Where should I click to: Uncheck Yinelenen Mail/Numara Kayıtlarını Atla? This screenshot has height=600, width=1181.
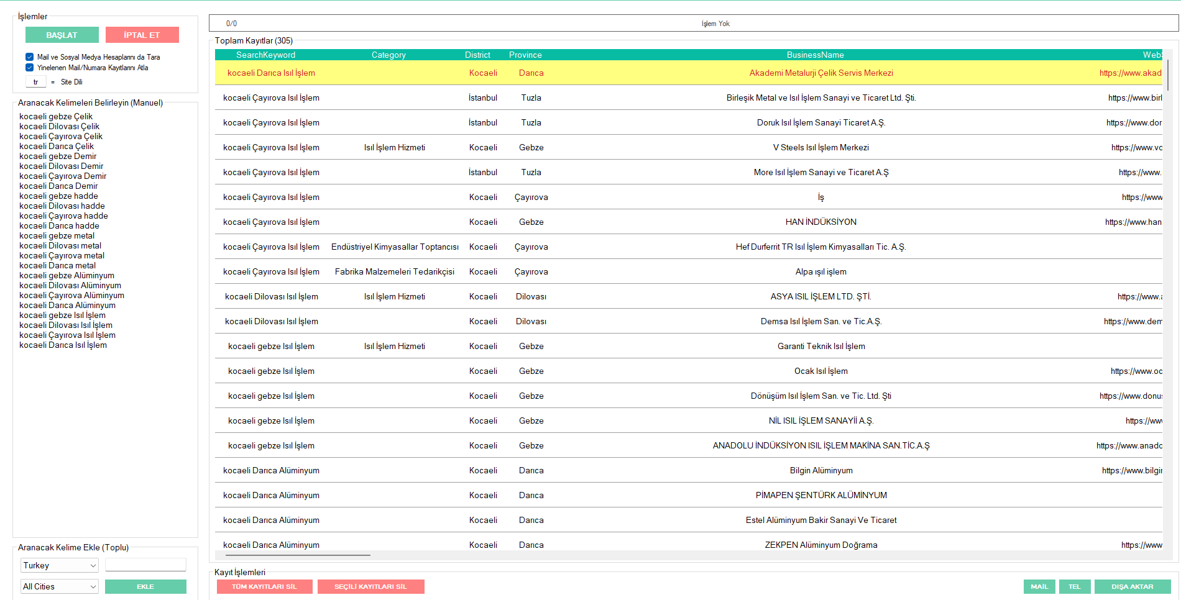click(29, 67)
